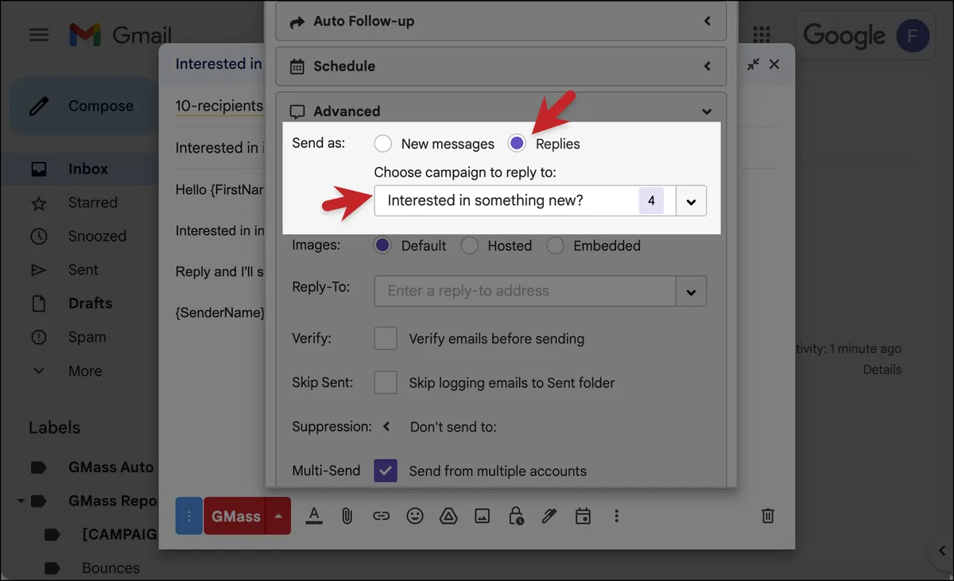Click the Gmail logo
Viewport: 954px width, 581px height.
pyautogui.click(x=120, y=35)
